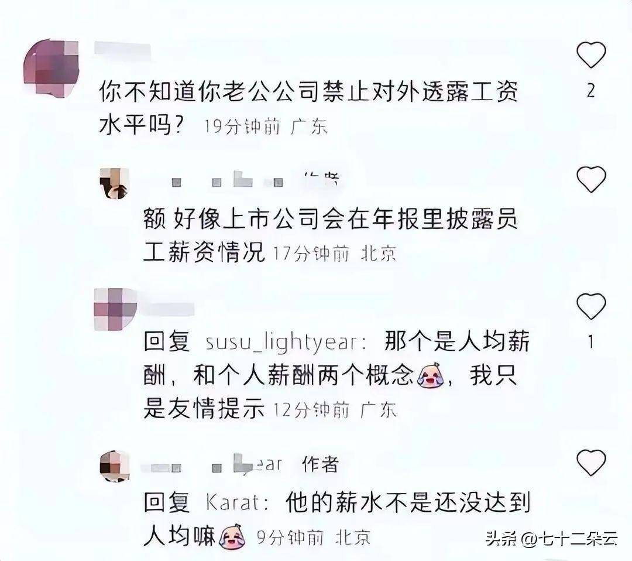Screen dimensions: 632x561
Task: Tap the blurred username of first commenter
Action: 122,49
